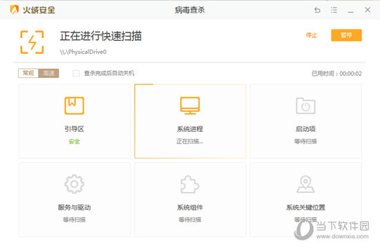This screenshot has height=250, width=380.
Task: Switch scan speed to 常规 mode
Action: (28, 73)
